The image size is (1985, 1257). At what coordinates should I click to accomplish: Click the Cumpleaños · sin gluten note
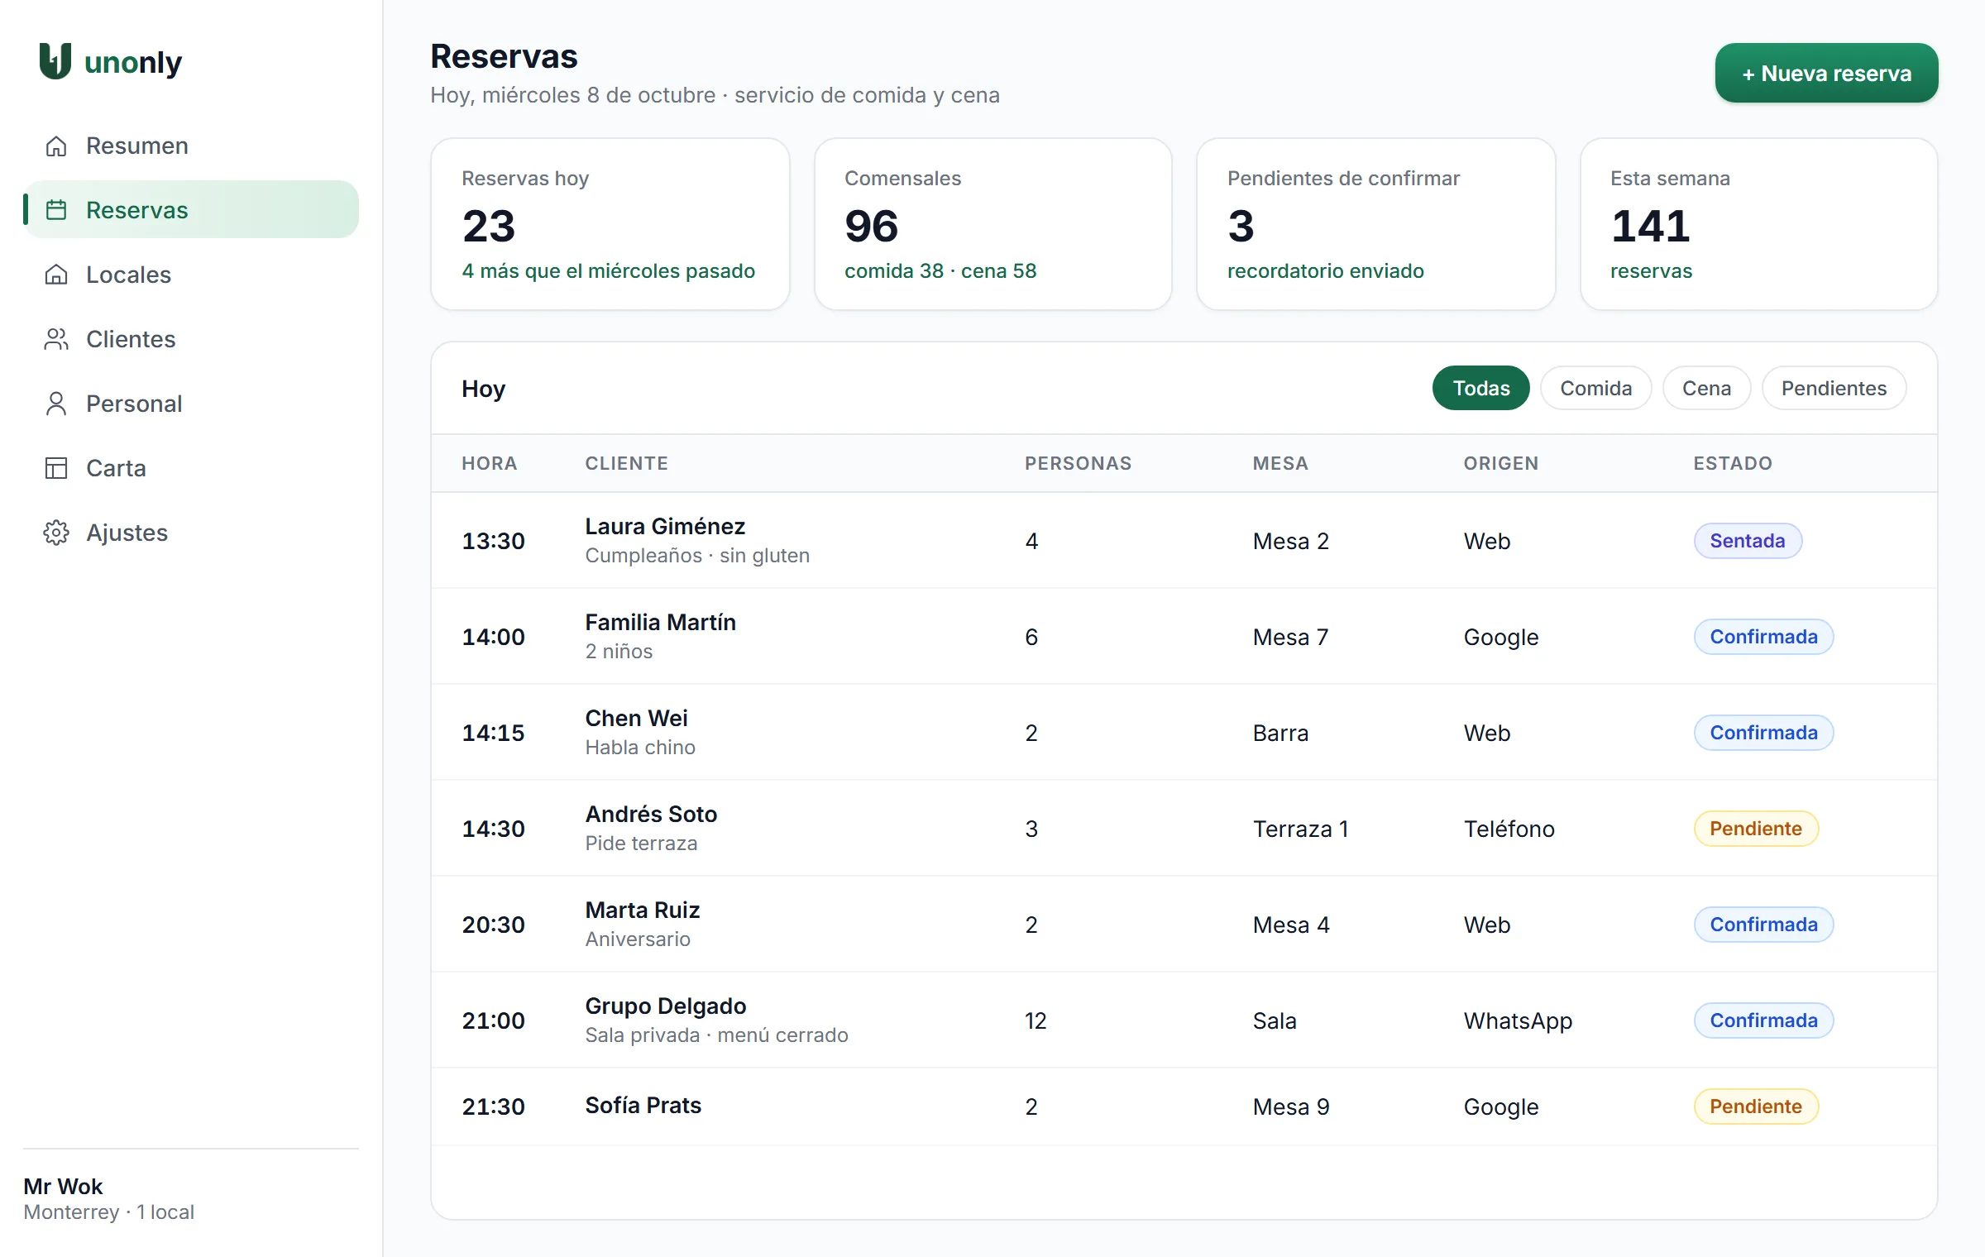tap(697, 556)
